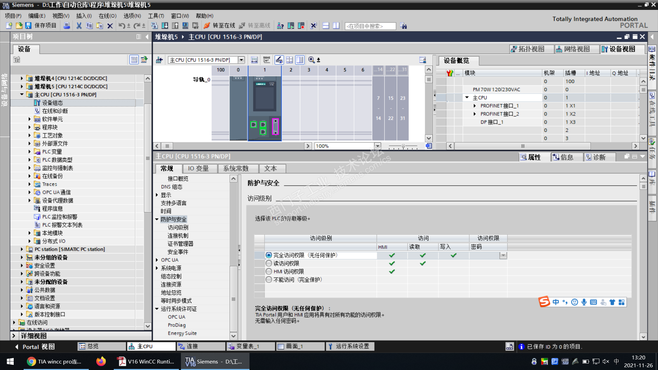Click the Start CPU icon
This screenshot has width=658, height=370.
pos(291,26)
